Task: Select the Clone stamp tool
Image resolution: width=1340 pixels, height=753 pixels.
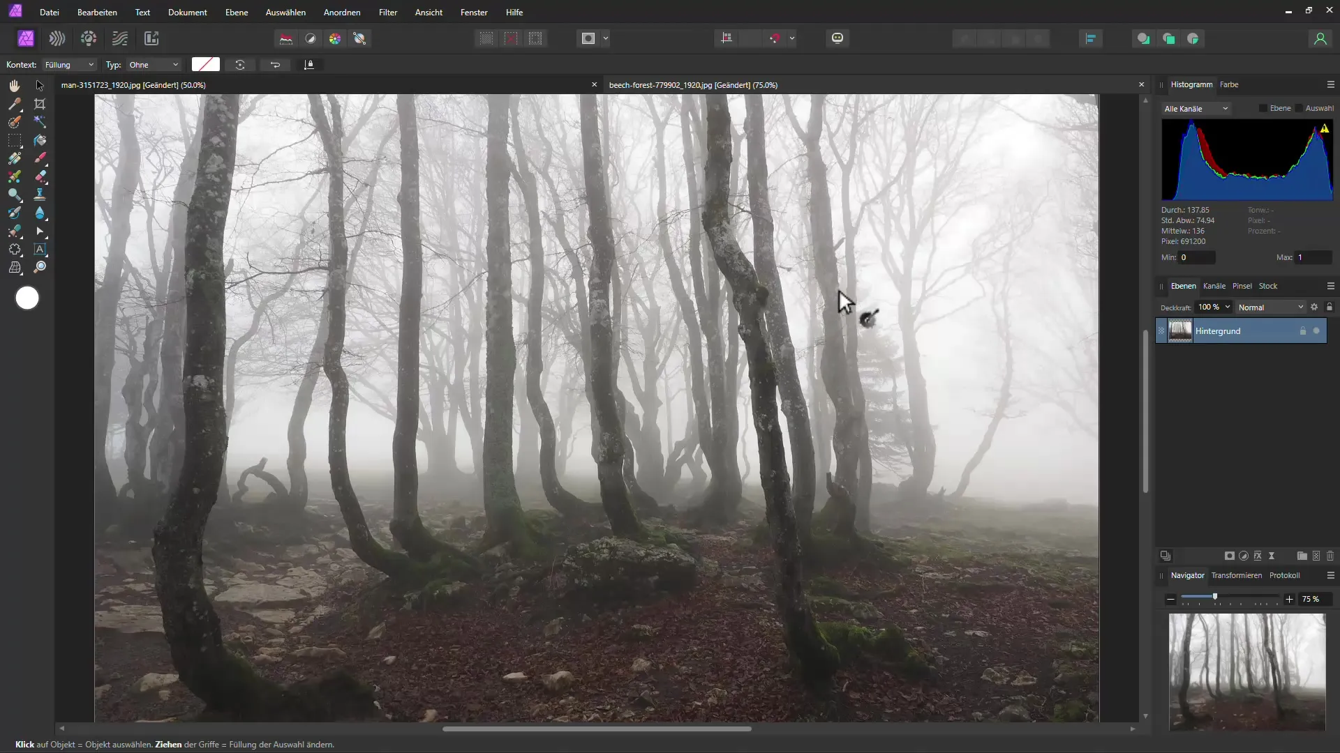Action: coord(40,195)
